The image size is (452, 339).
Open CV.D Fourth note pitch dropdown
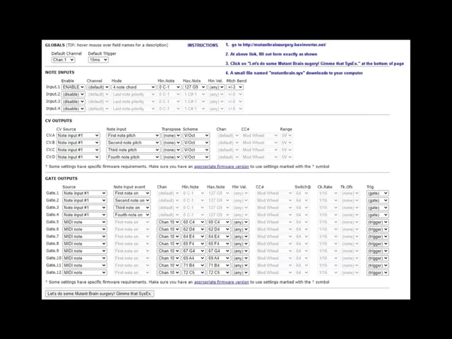click(x=133, y=157)
